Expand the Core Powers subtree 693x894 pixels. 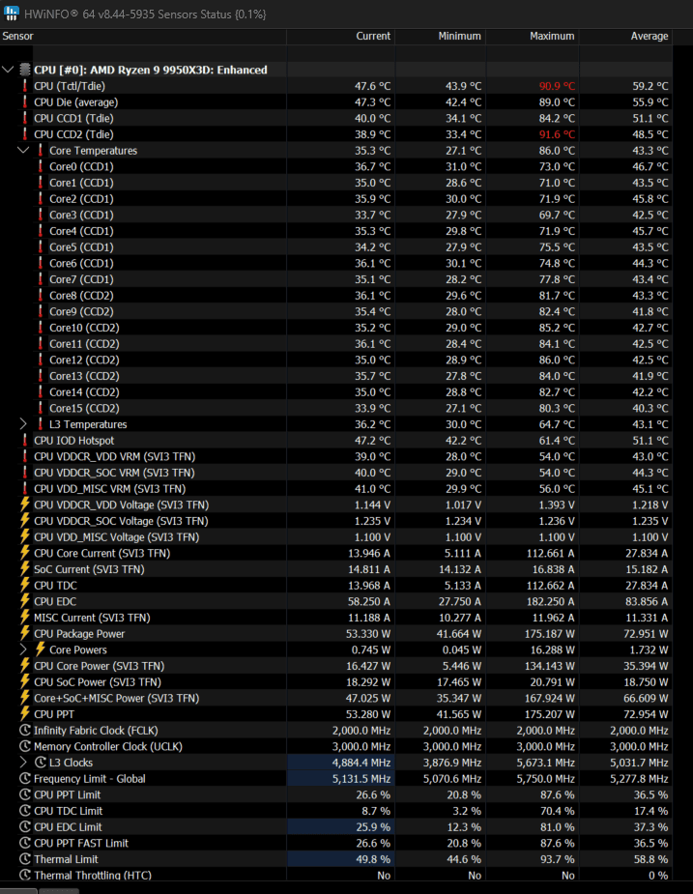pyautogui.click(x=23, y=649)
